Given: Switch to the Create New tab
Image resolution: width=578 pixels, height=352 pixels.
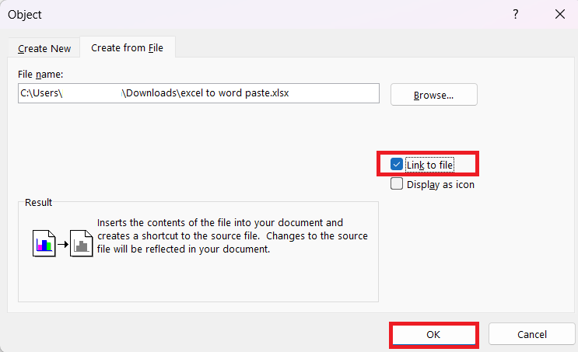Looking at the screenshot, I should click(44, 48).
